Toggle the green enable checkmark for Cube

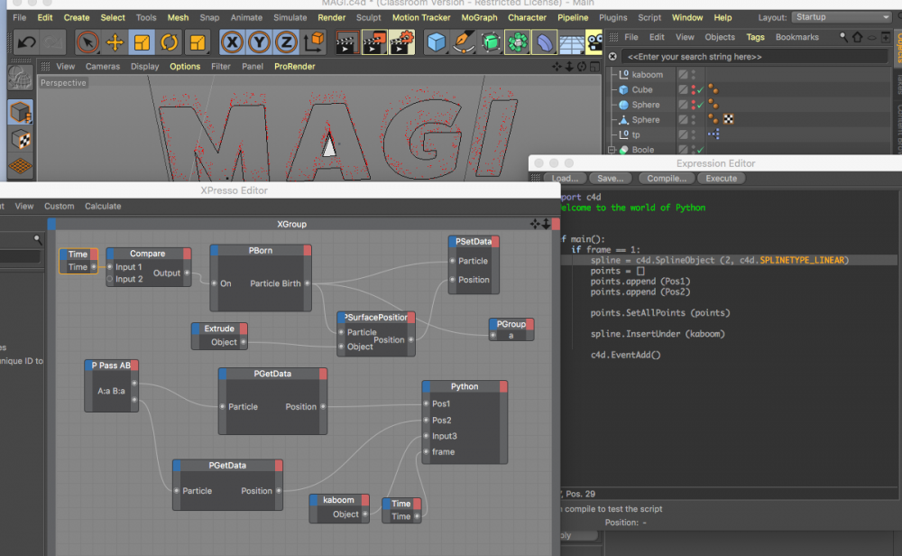coord(700,90)
